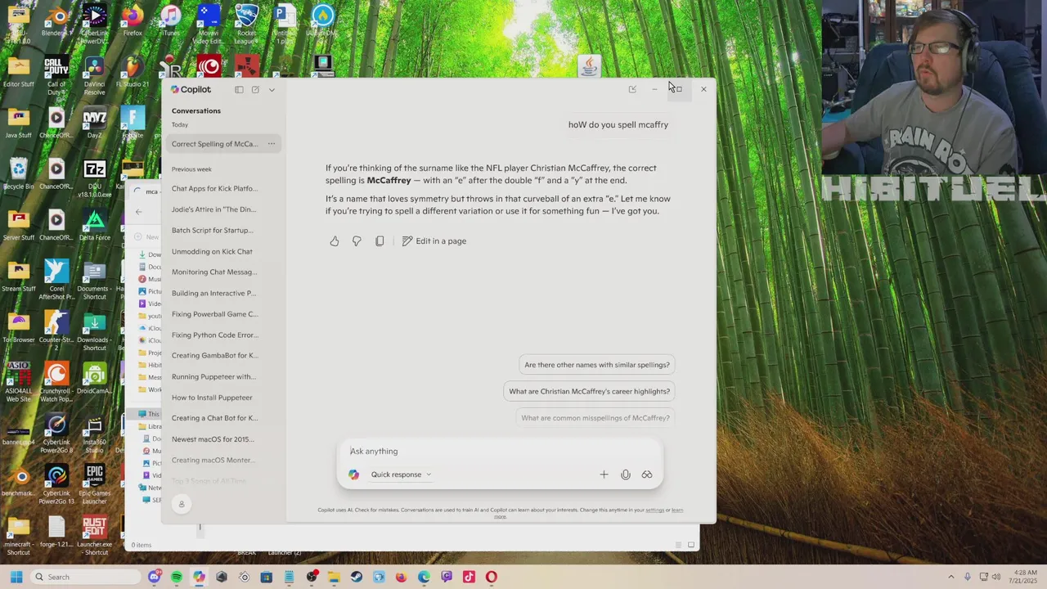Open Steam from the taskbar
This screenshot has width=1047, height=589.
point(357,577)
